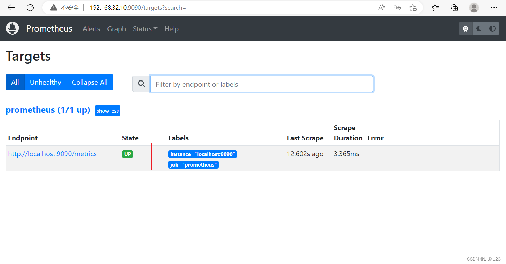The image size is (506, 264).
Task: Click the 12.602s ago last scrape value
Action: 305,154
